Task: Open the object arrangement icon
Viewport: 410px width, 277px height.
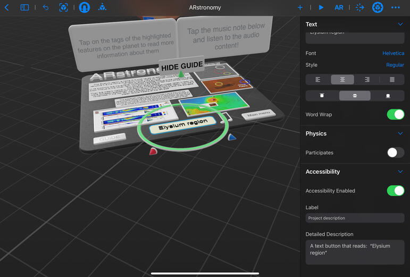Action: click(x=102, y=7)
